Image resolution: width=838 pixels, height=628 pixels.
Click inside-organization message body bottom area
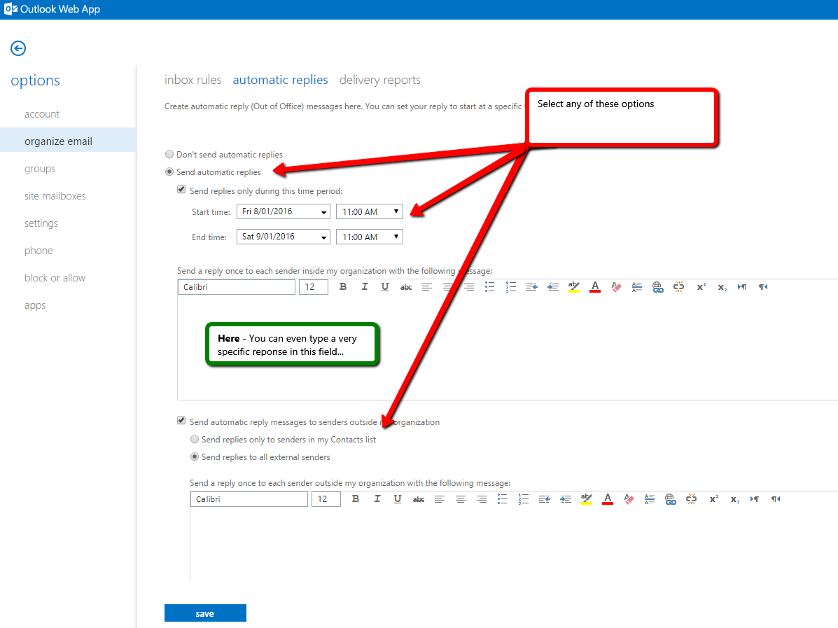(x=507, y=384)
